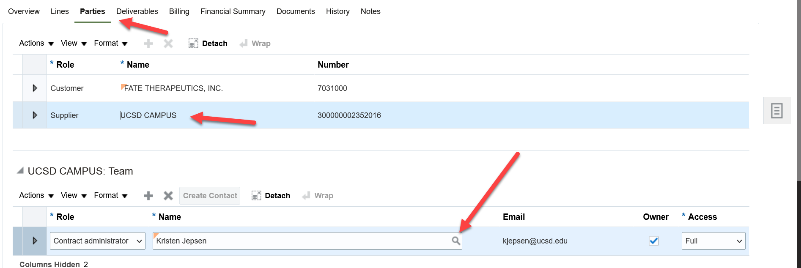This screenshot has height=268, width=801.
Task: Select FATE THERAPEUTICS, INC. name cell
Action: tap(173, 88)
